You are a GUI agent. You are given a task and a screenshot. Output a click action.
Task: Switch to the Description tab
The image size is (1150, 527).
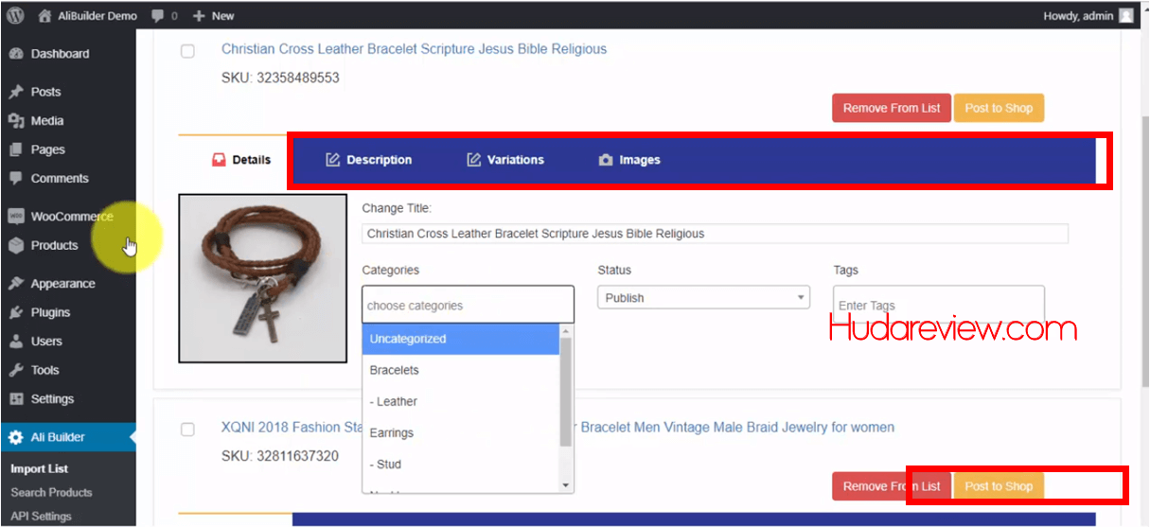click(369, 160)
